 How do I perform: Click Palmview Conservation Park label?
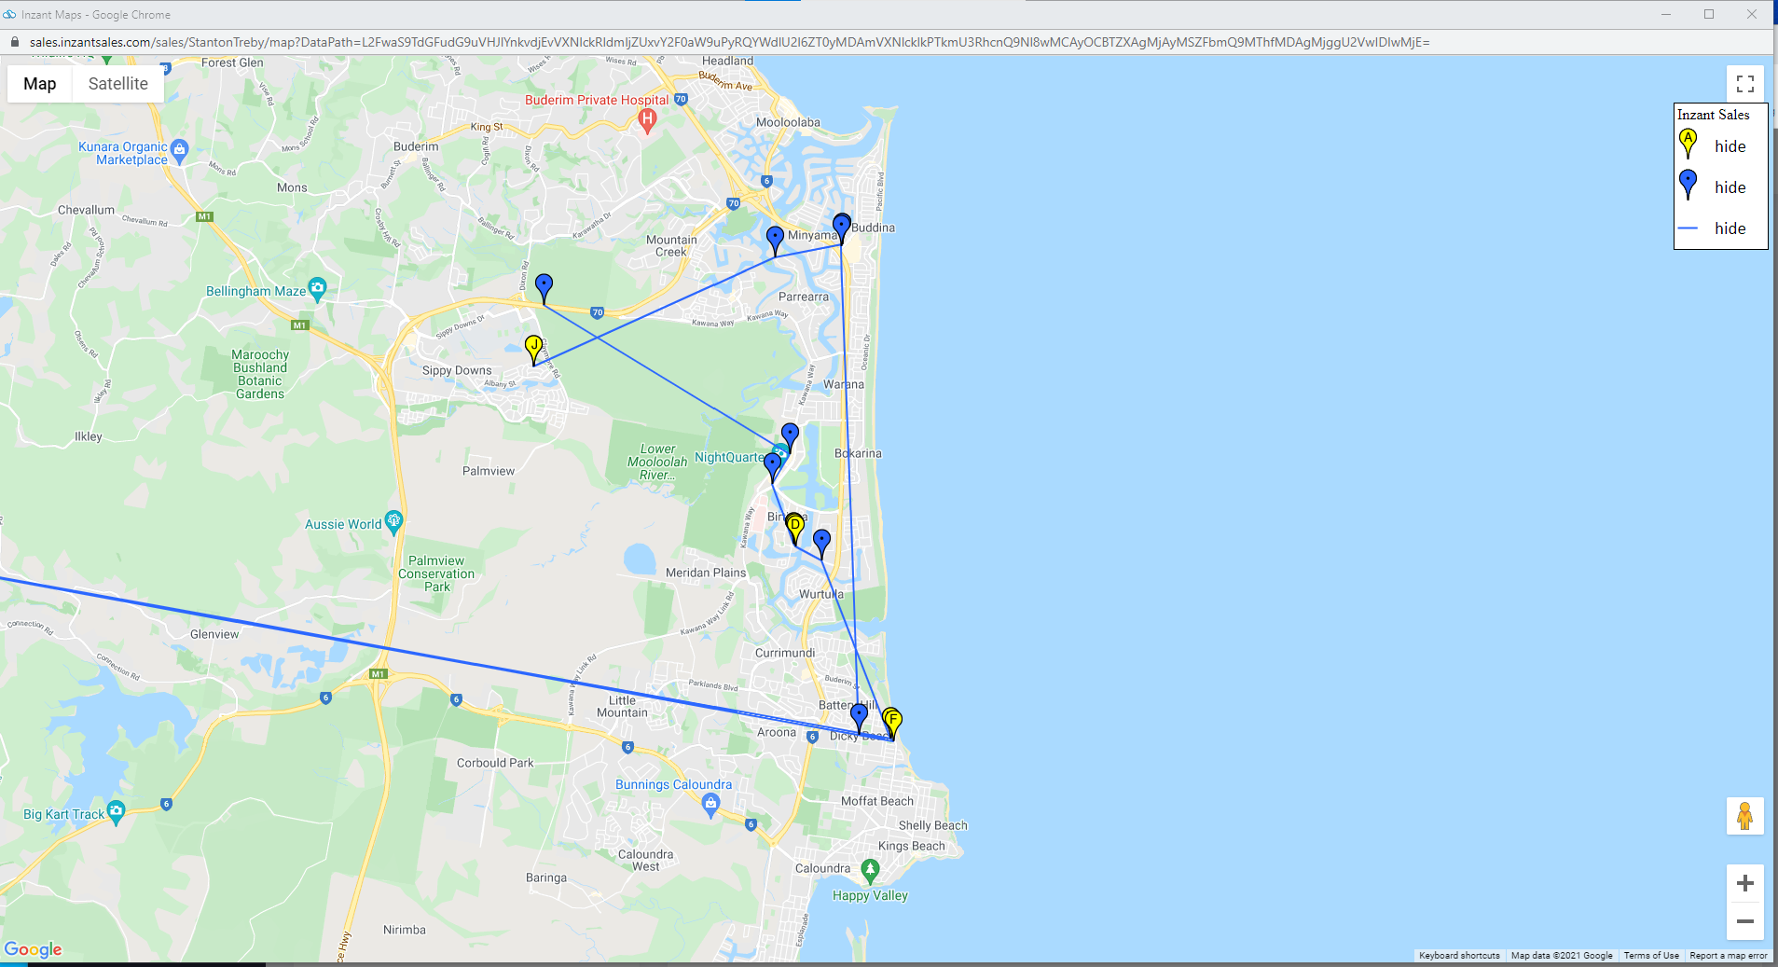[x=436, y=573]
